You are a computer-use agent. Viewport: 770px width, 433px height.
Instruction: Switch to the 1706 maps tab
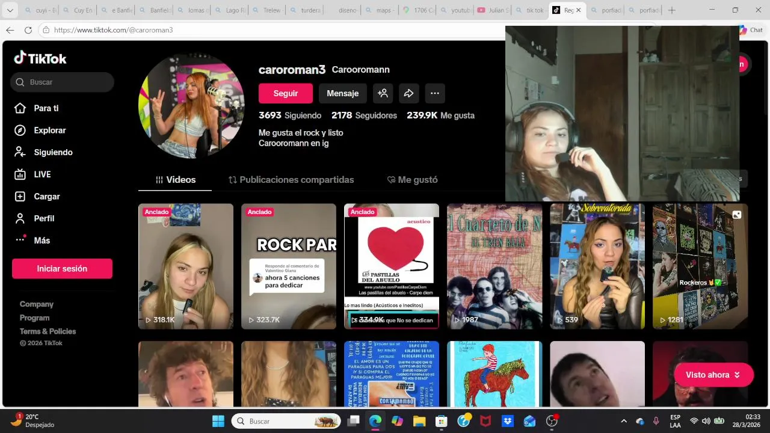point(419,10)
